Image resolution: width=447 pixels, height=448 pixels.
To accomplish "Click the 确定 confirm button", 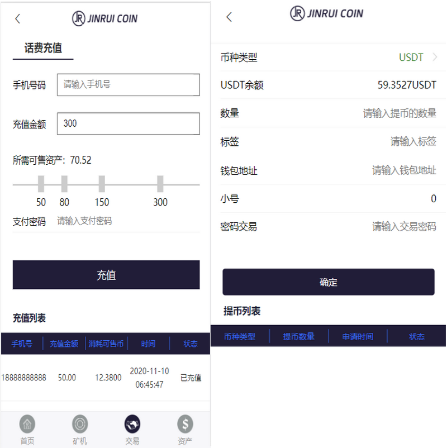I will pos(329,282).
